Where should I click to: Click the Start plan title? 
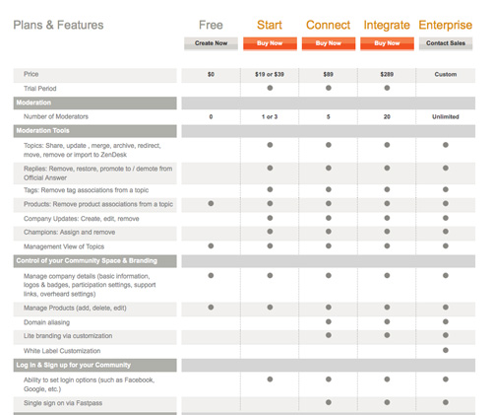[270, 25]
